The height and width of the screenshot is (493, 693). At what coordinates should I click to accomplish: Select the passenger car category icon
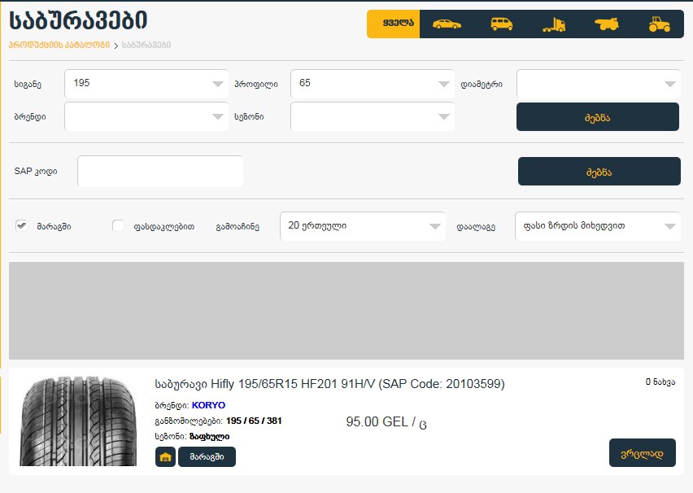[x=447, y=24]
